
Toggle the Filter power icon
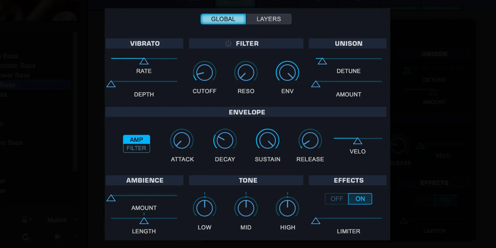coord(228,44)
